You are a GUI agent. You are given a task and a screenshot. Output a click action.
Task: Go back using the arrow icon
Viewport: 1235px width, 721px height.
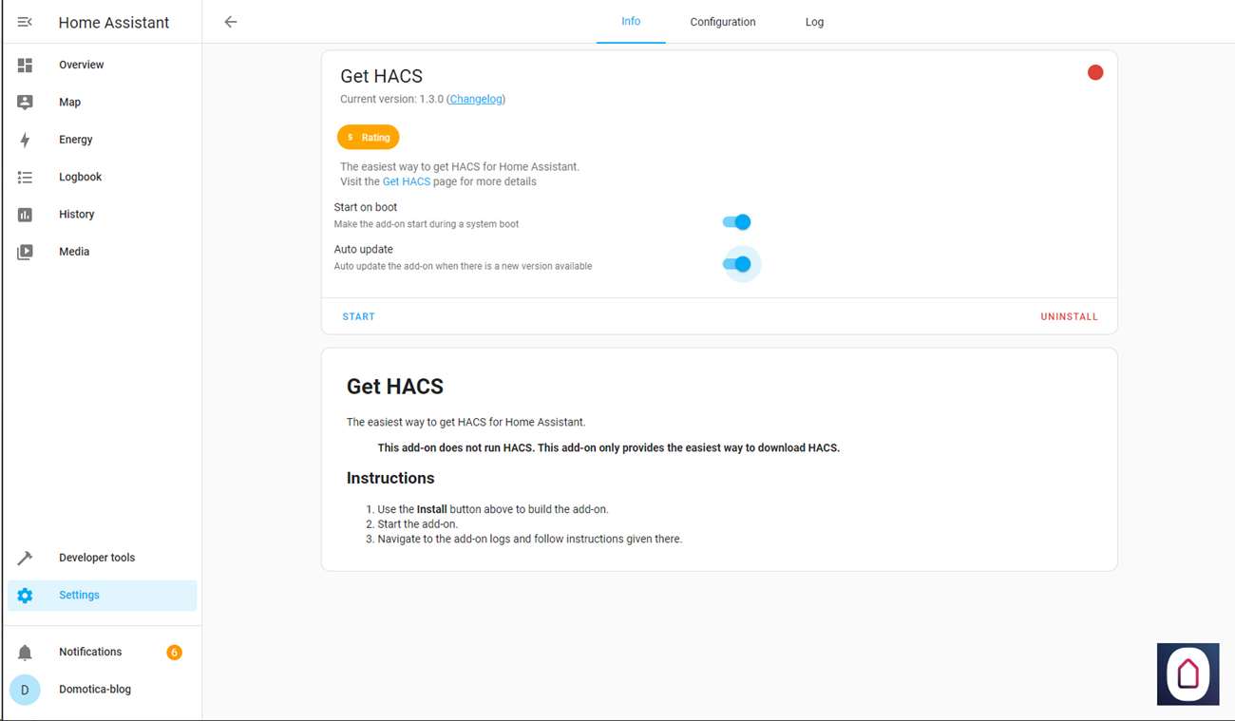click(230, 22)
